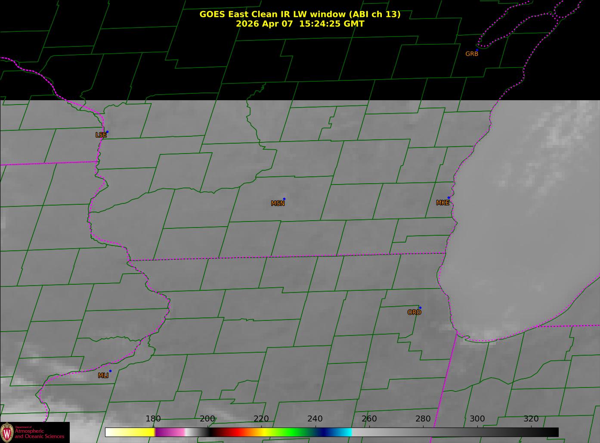Click the blue dot marker at MKE

[448, 198]
